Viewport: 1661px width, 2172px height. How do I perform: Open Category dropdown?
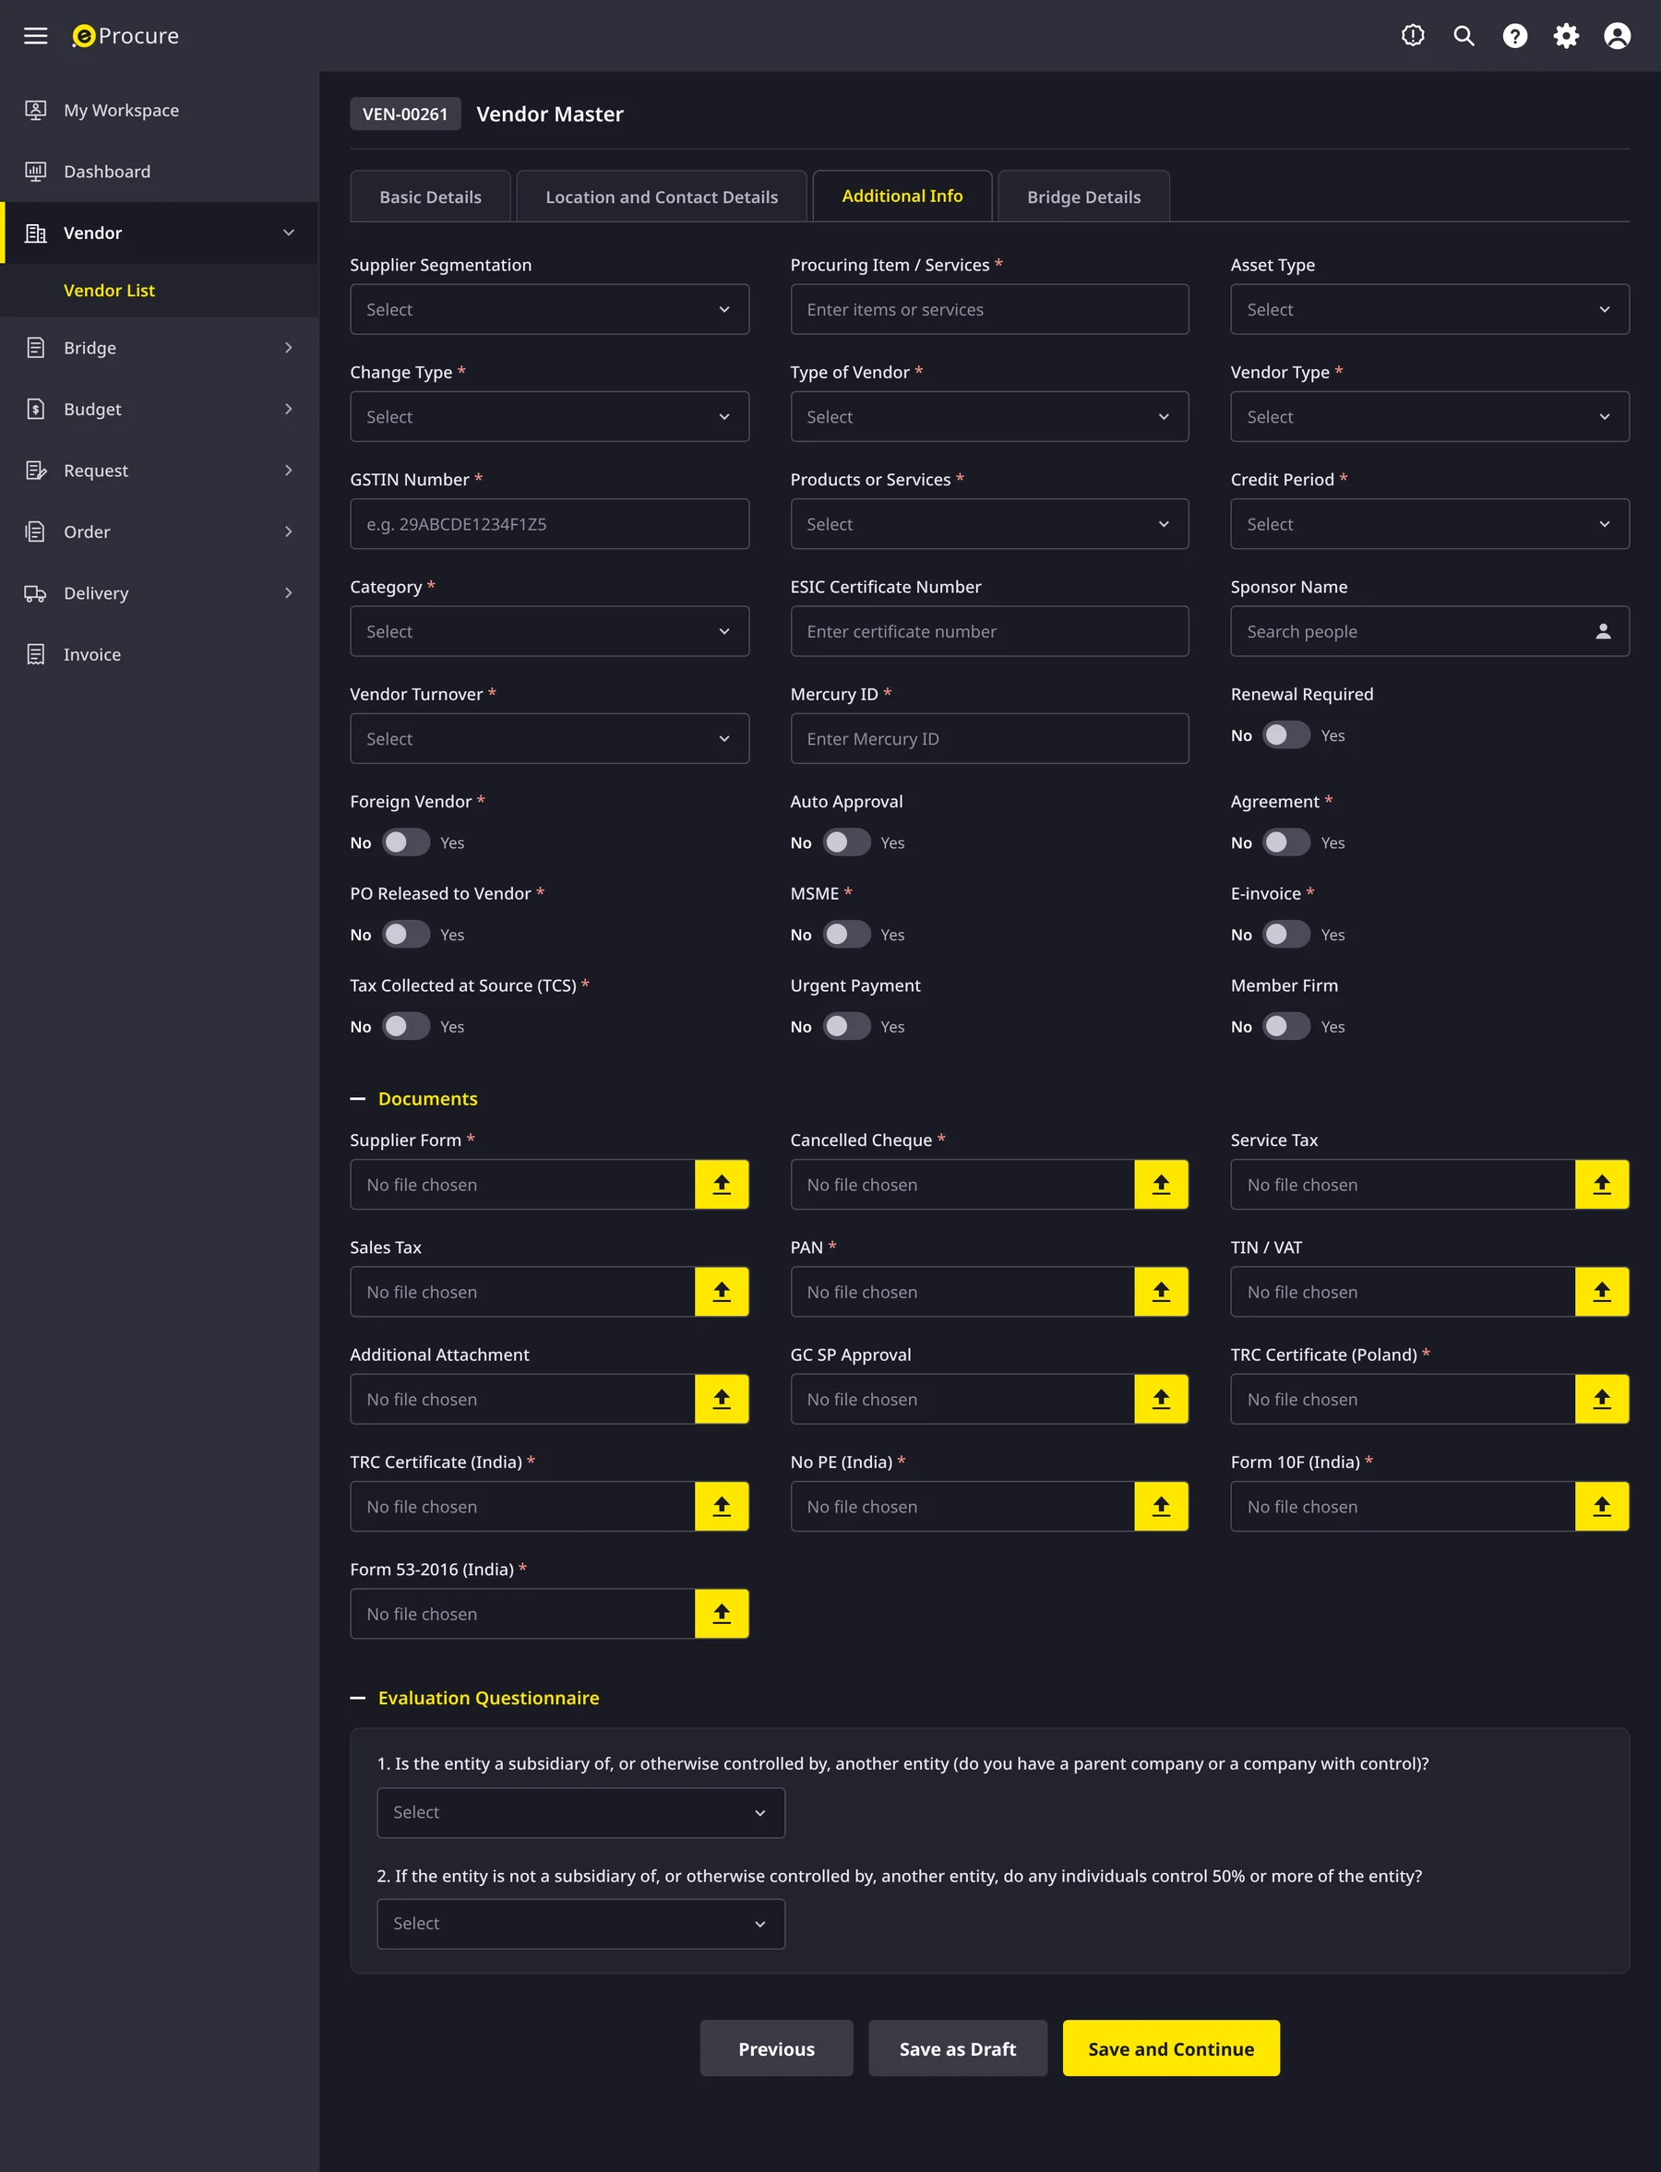(549, 632)
